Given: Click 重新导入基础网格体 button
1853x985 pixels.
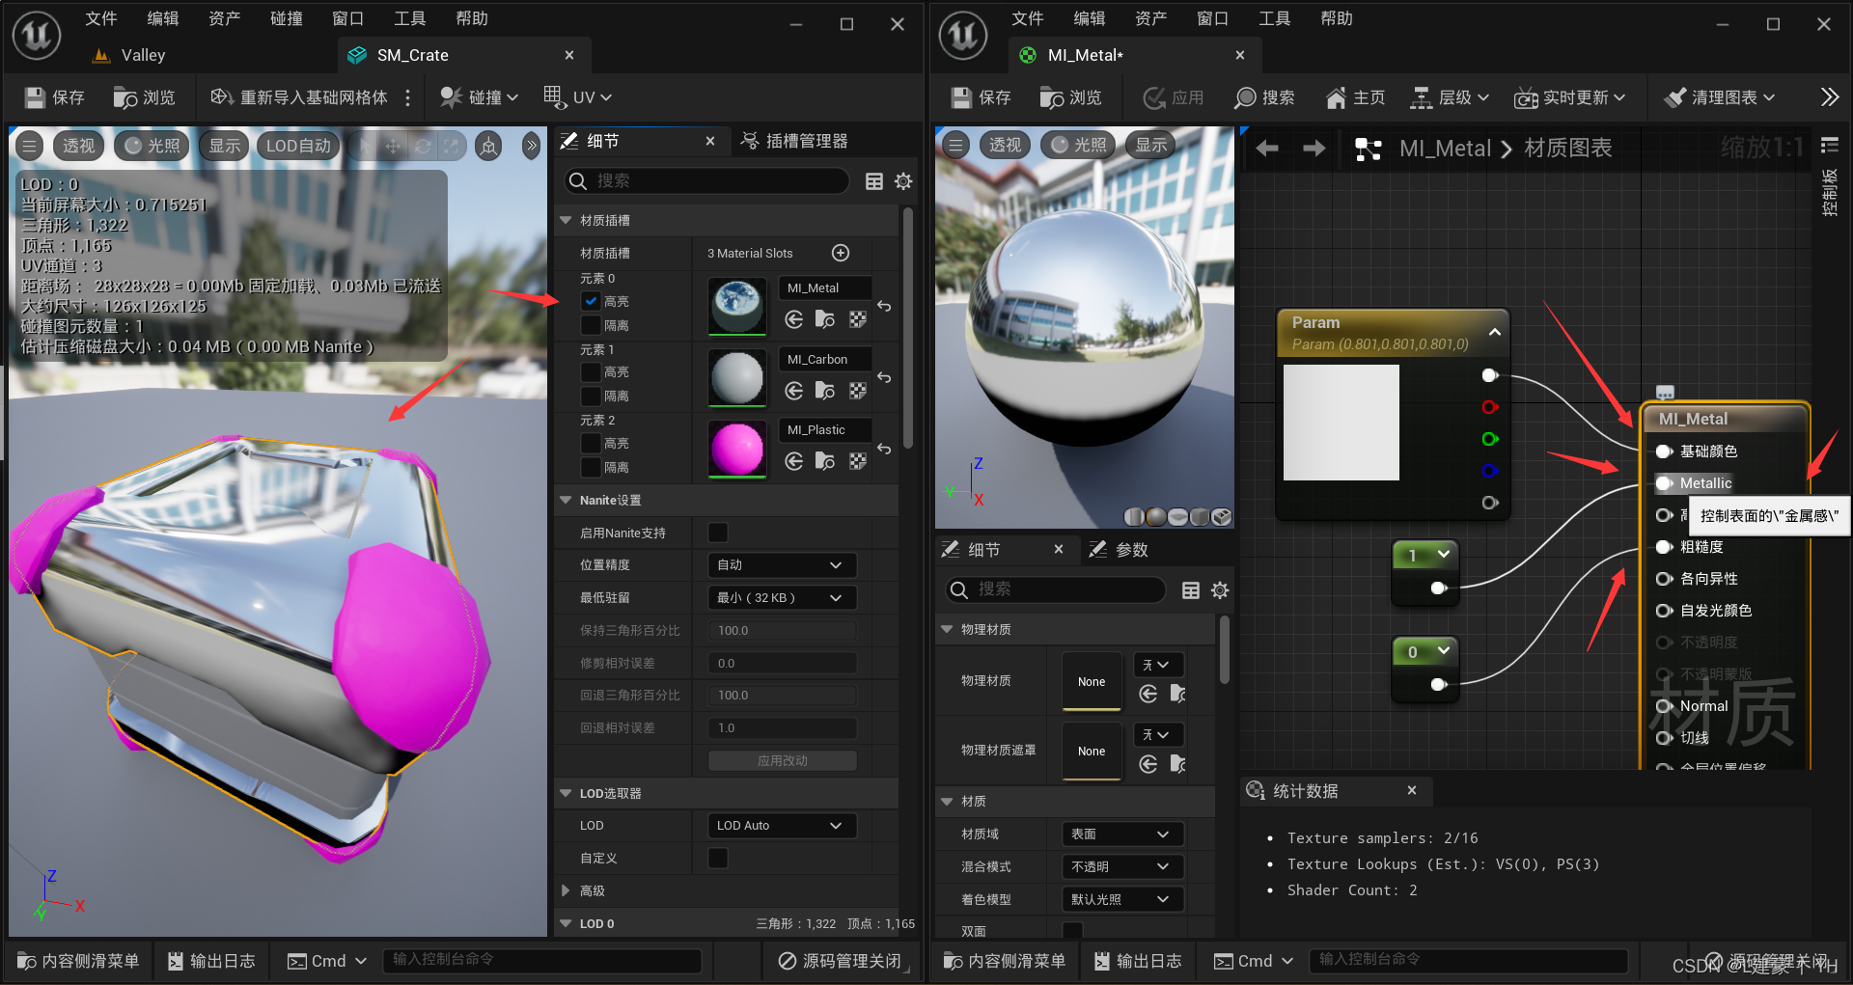Looking at the screenshot, I should (x=299, y=97).
